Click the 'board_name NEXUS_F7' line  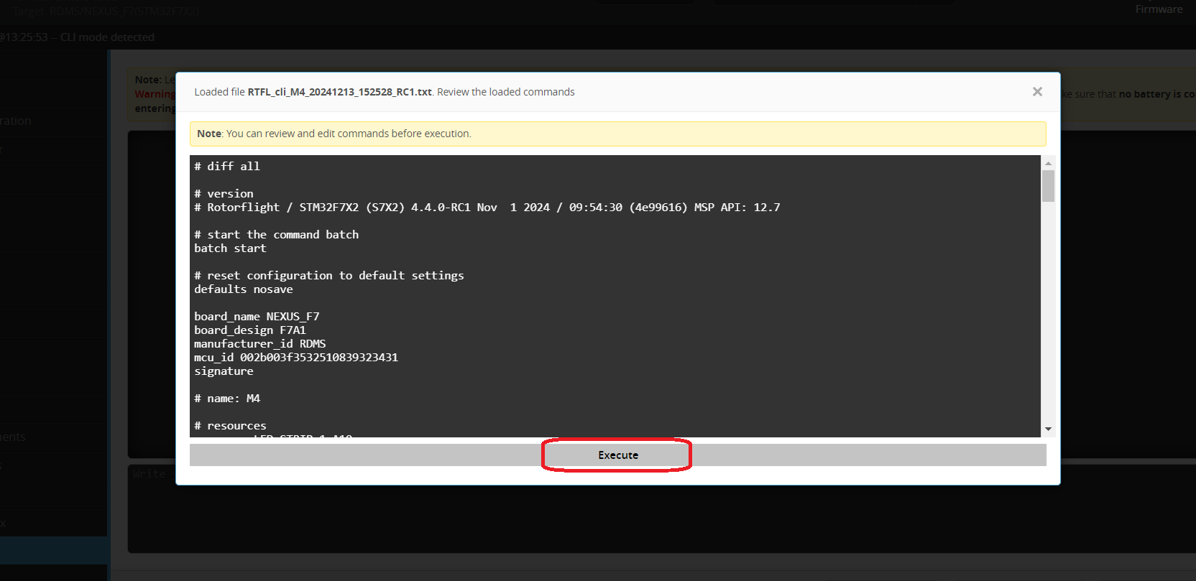[257, 317]
